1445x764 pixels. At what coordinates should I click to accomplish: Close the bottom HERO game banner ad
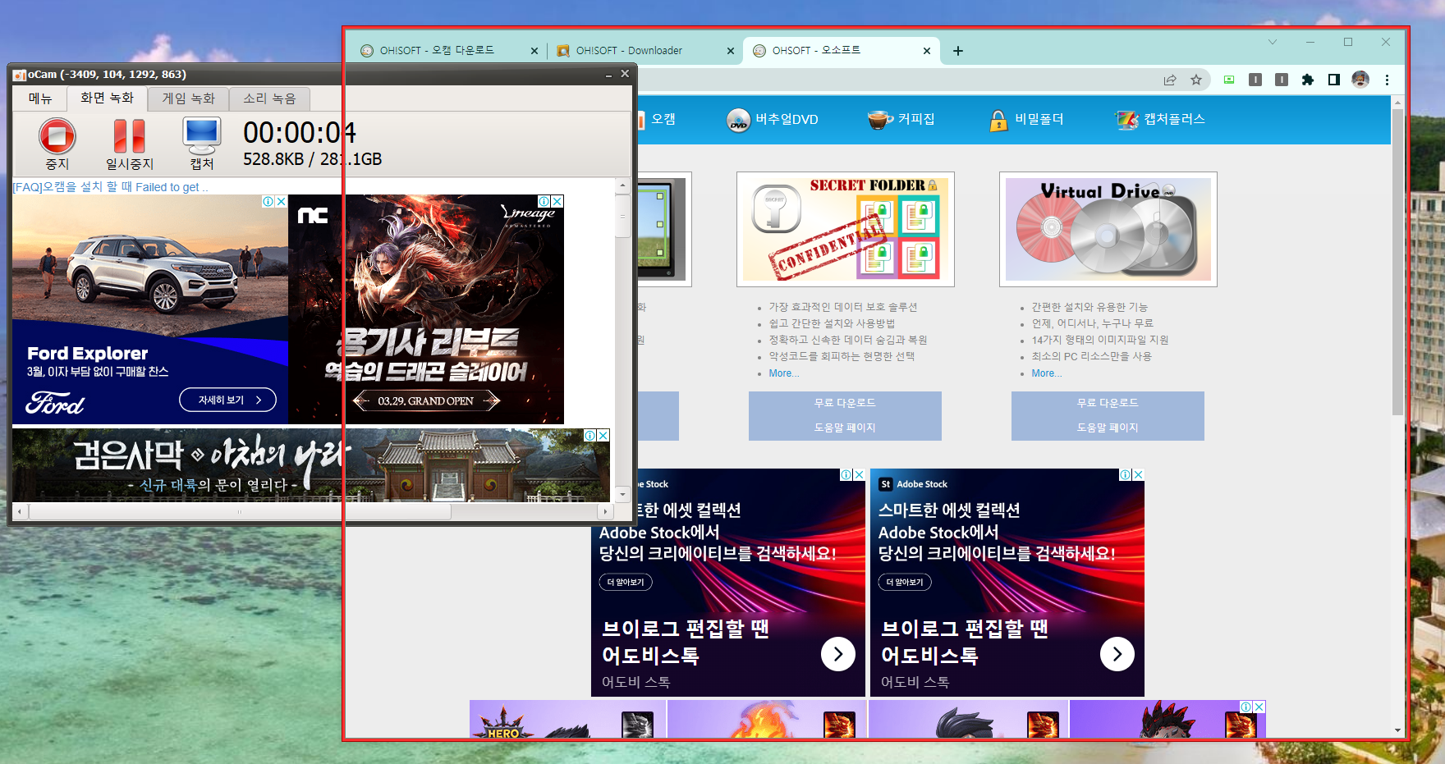coord(1259,707)
